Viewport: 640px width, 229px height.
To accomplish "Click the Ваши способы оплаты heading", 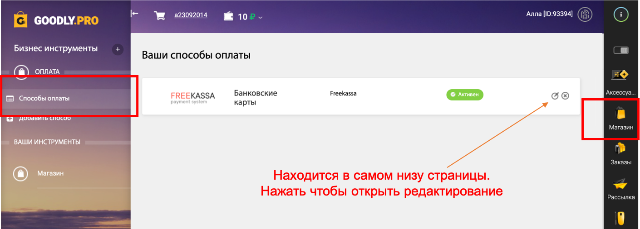I will [x=197, y=56].
